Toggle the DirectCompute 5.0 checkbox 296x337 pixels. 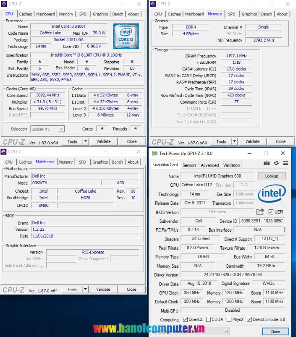[249, 319]
